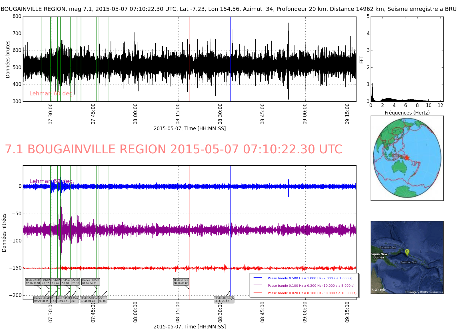Click the 'Passe bande 0.500 Hz a 1.000 Hz' legend entry

click(x=310, y=278)
